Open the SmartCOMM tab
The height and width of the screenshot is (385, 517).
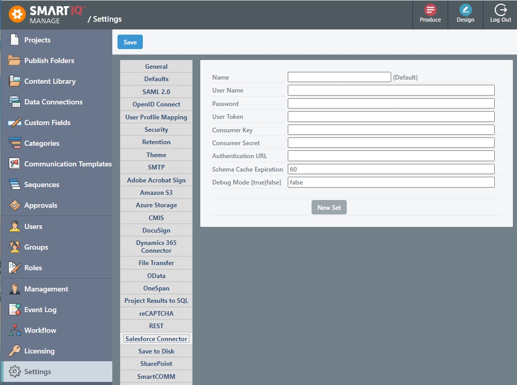[x=156, y=376]
